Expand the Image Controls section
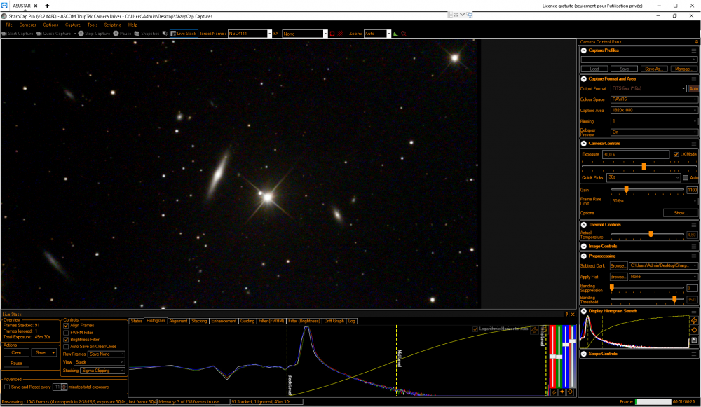Image resolution: width=701 pixels, height=407 pixels. [584, 246]
